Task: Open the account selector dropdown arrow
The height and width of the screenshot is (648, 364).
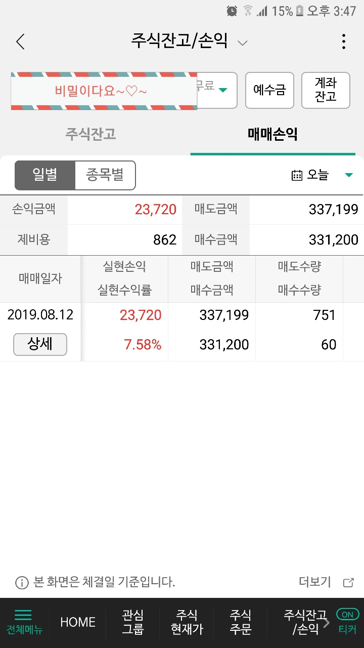Action: [x=222, y=90]
